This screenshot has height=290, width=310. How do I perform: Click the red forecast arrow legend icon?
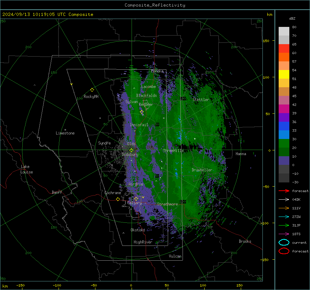click(284, 191)
